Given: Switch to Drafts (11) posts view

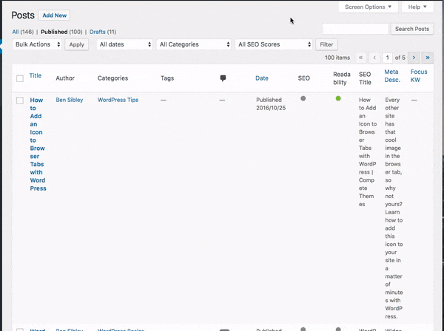Looking at the screenshot, I should pos(103,32).
